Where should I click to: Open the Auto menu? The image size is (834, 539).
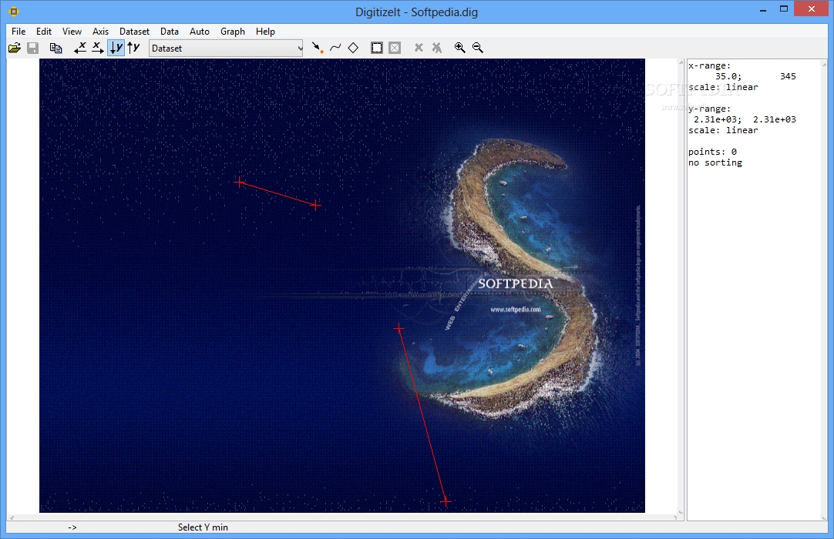coord(200,32)
